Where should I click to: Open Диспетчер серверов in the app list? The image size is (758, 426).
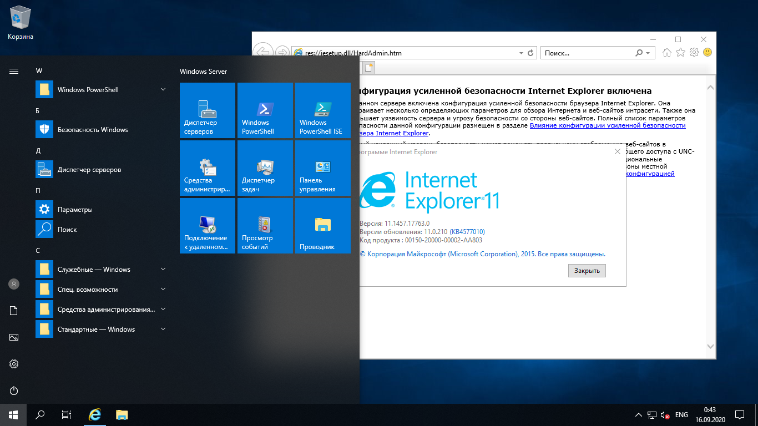101,170
